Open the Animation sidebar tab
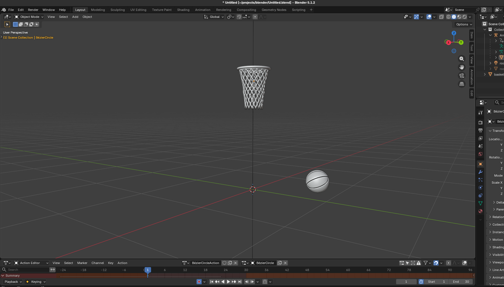Screen dimensions: 504x287 pos(472,77)
